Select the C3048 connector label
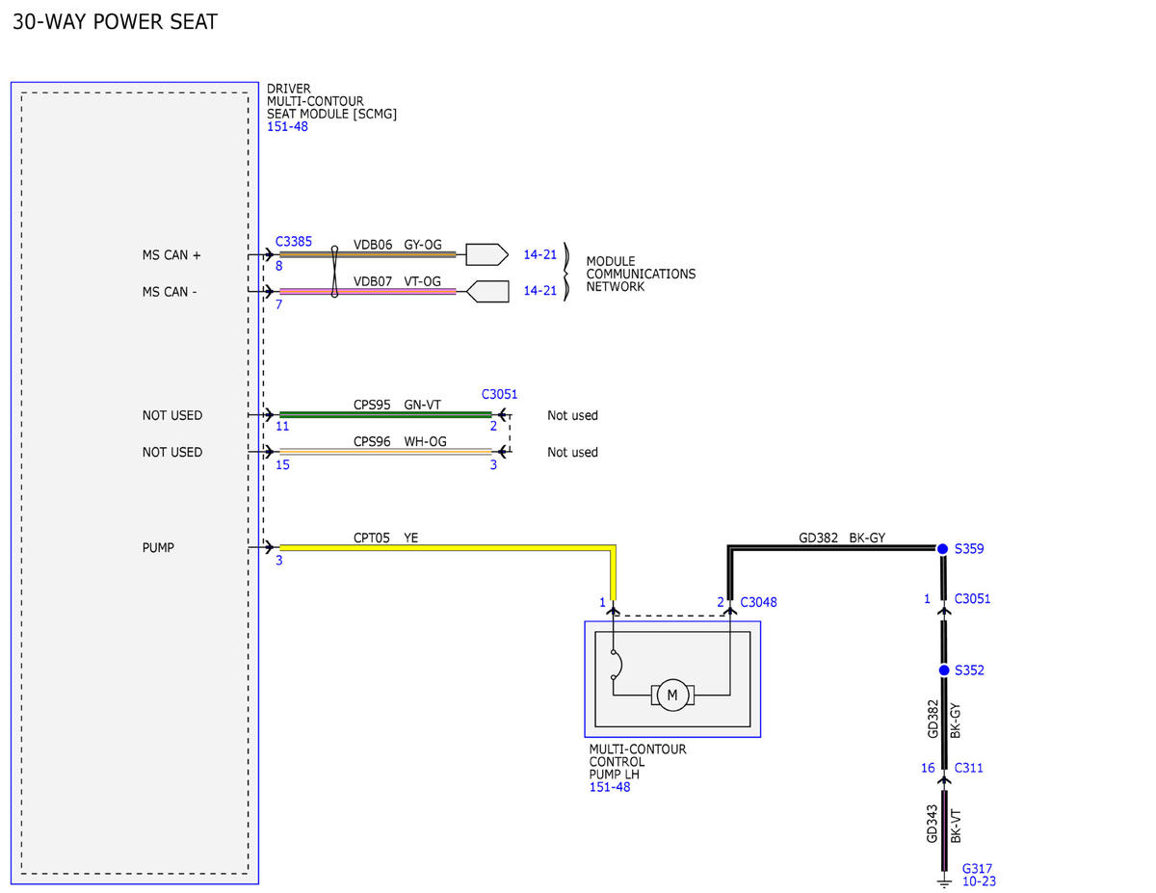The height and width of the screenshot is (893, 1156). [x=758, y=602]
